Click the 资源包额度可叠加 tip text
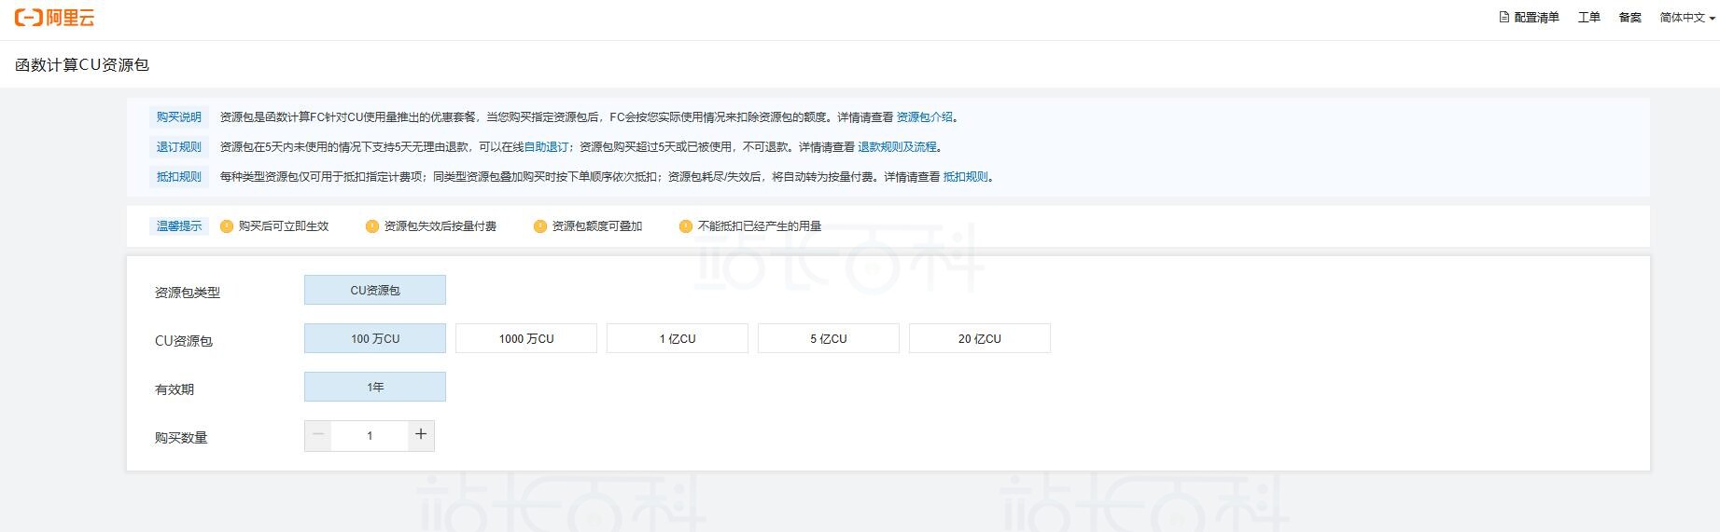Viewport: 1720px width, 532px height. tap(597, 226)
